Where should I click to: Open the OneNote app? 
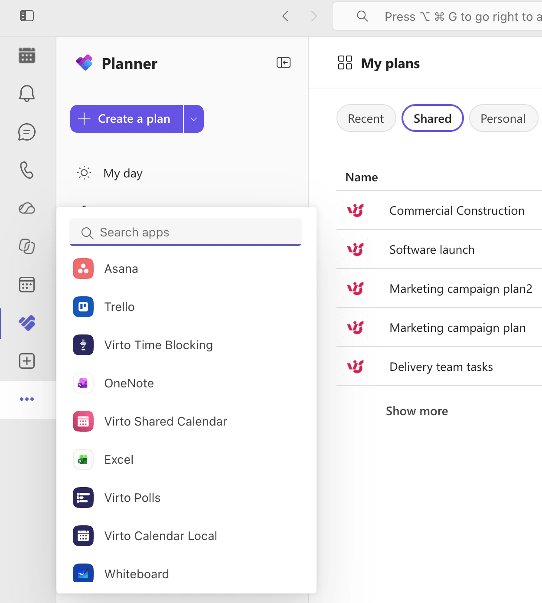point(186,383)
